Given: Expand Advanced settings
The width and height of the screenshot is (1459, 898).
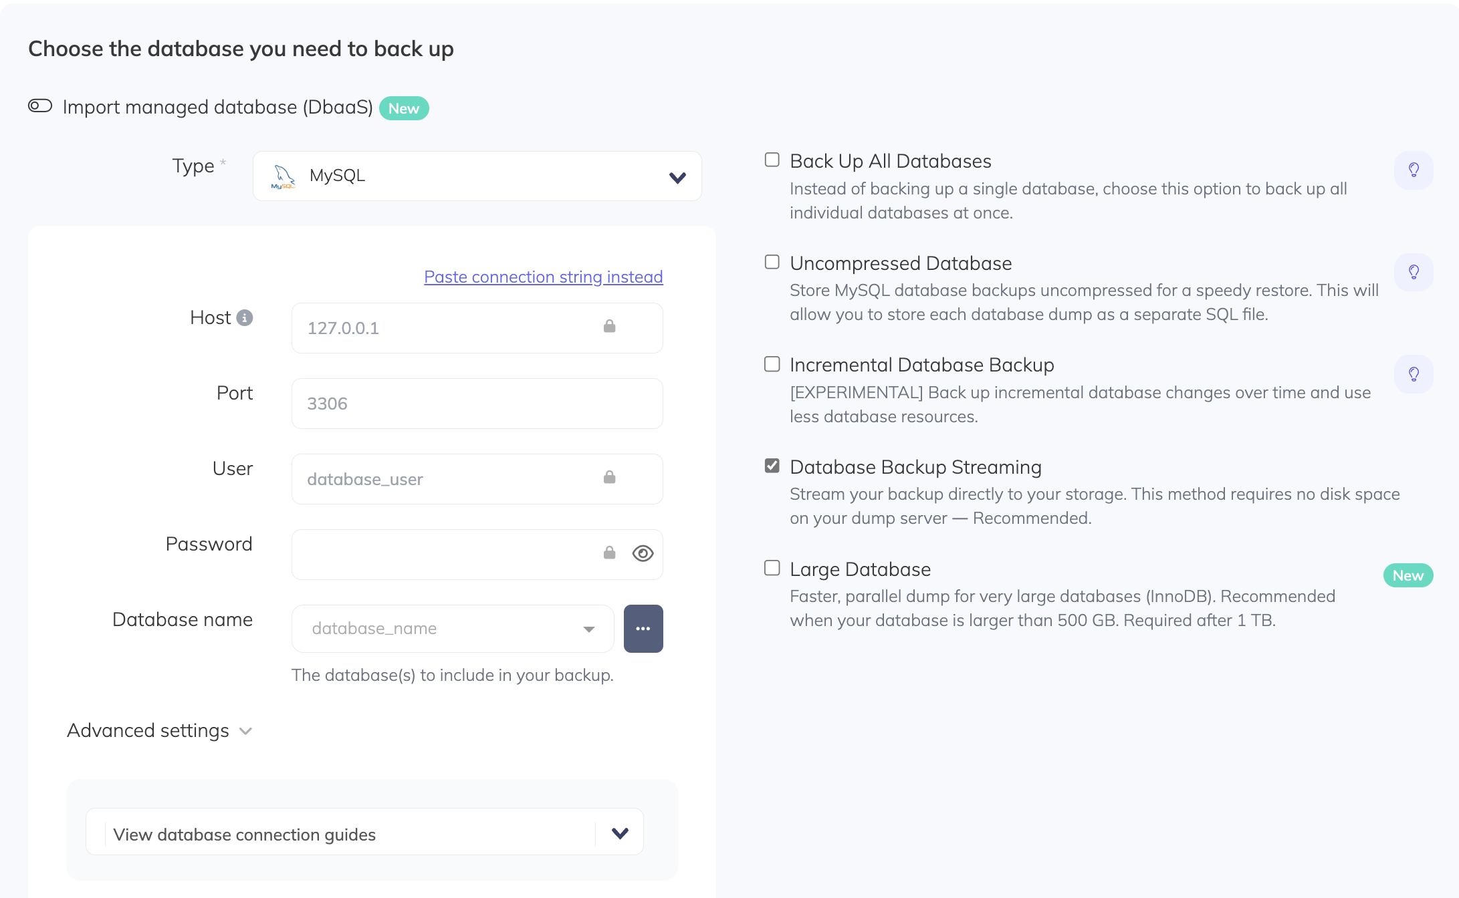Looking at the screenshot, I should [159, 731].
